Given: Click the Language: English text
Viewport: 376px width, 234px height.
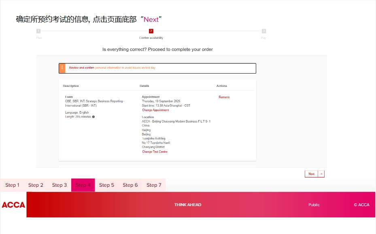Looking at the screenshot, I should click(x=77, y=113).
